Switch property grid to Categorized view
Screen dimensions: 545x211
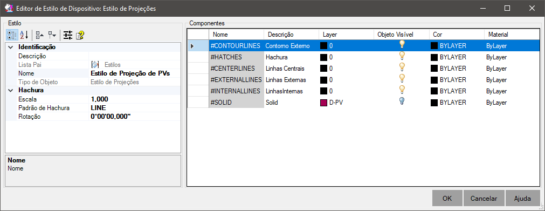[12, 35]
